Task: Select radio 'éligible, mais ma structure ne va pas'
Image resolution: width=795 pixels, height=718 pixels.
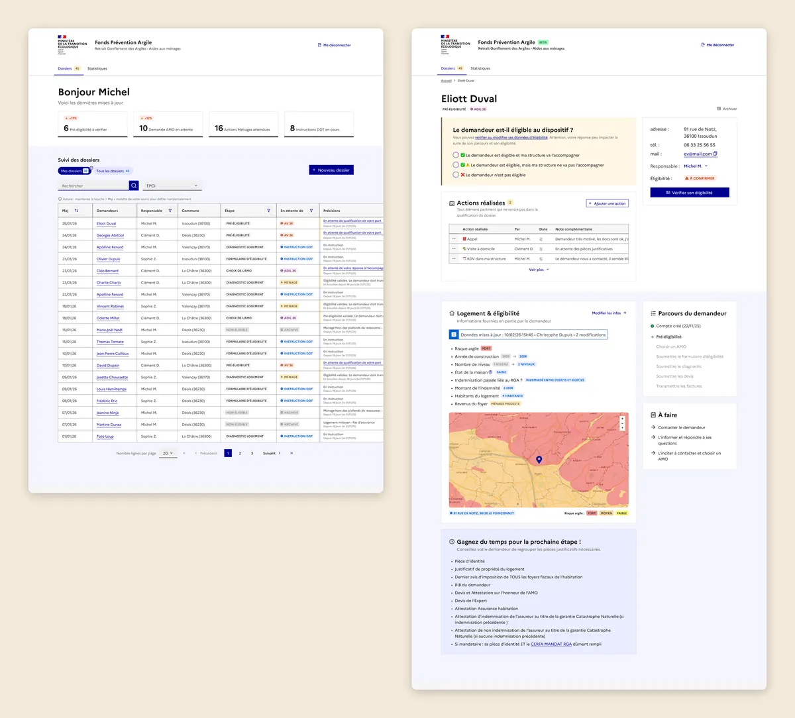Action: [456, 165]
